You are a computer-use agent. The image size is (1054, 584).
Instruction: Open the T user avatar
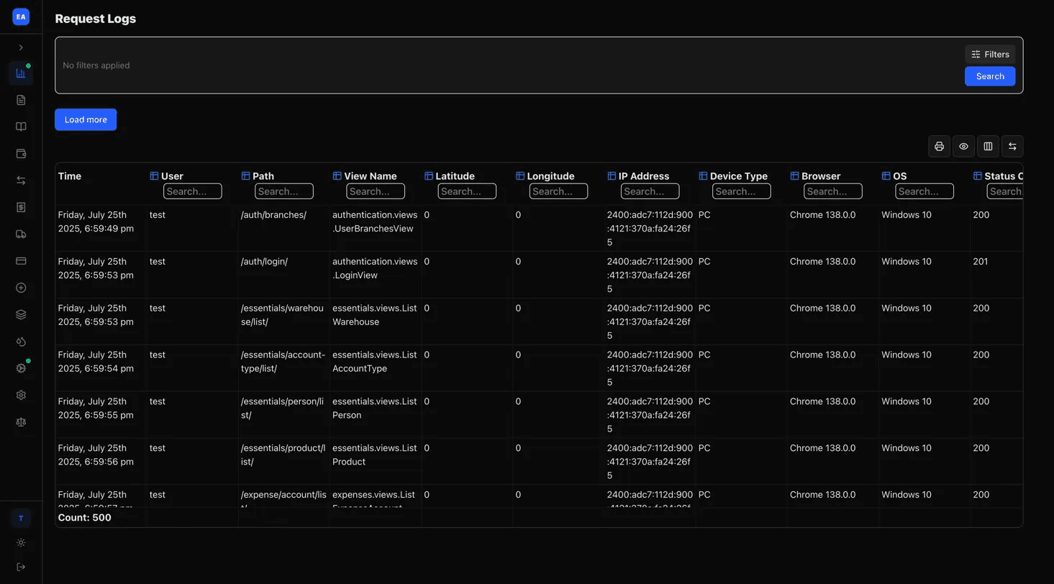tap(21, 518)
